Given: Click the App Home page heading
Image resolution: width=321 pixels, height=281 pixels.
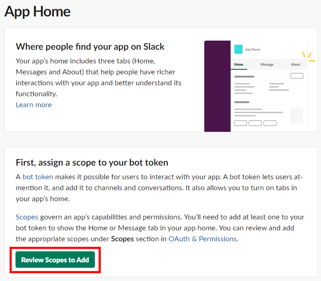Looking at the screenshot, I should pos(37,11).
